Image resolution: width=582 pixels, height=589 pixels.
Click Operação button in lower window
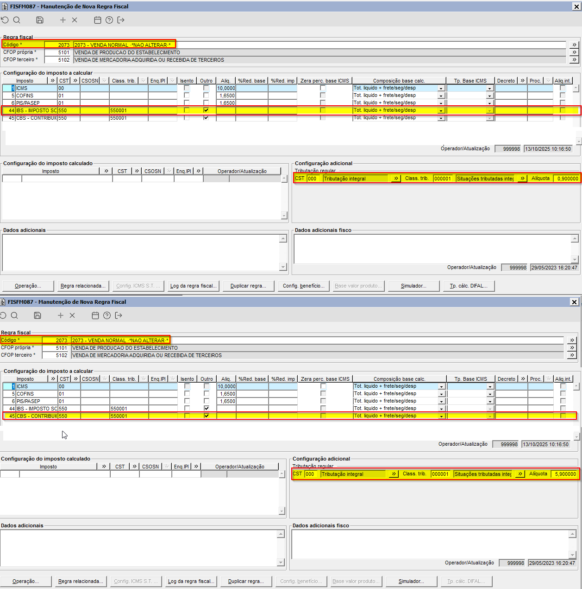click(x=25, y=581)
